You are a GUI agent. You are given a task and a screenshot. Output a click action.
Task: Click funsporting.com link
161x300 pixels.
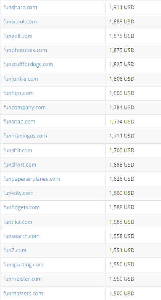[23, 264]
